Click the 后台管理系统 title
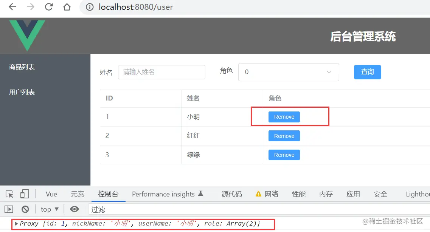The height and width of the screenshot is (232, 430). pos(363,36)
